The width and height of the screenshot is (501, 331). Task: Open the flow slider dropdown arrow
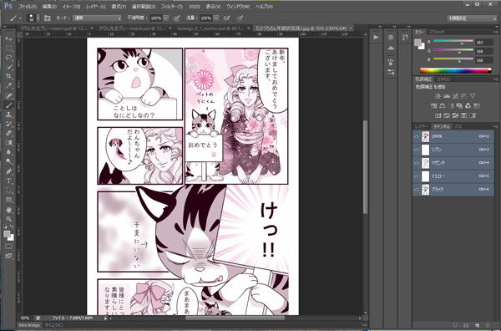(216, 18)
